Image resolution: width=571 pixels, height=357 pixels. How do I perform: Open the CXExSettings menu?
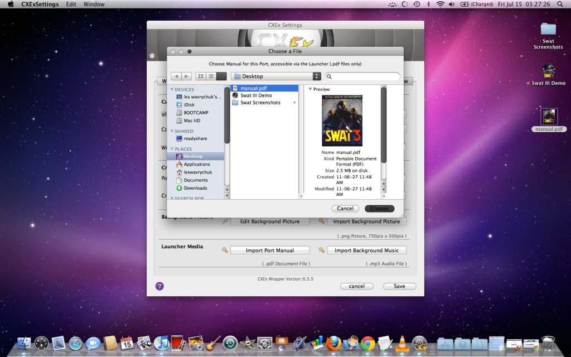click(40, 4)
